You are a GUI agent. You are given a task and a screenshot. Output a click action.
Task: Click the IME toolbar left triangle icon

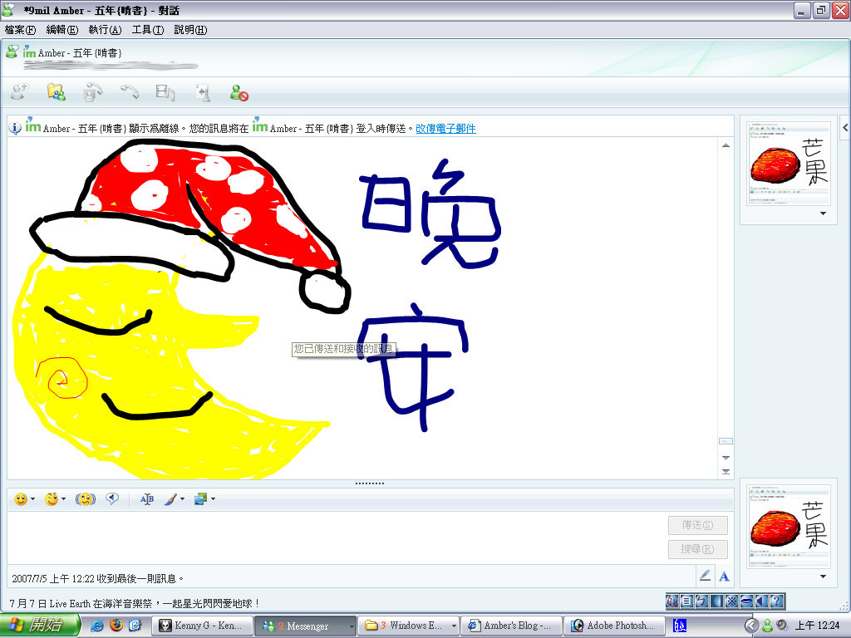coord(761,601)
